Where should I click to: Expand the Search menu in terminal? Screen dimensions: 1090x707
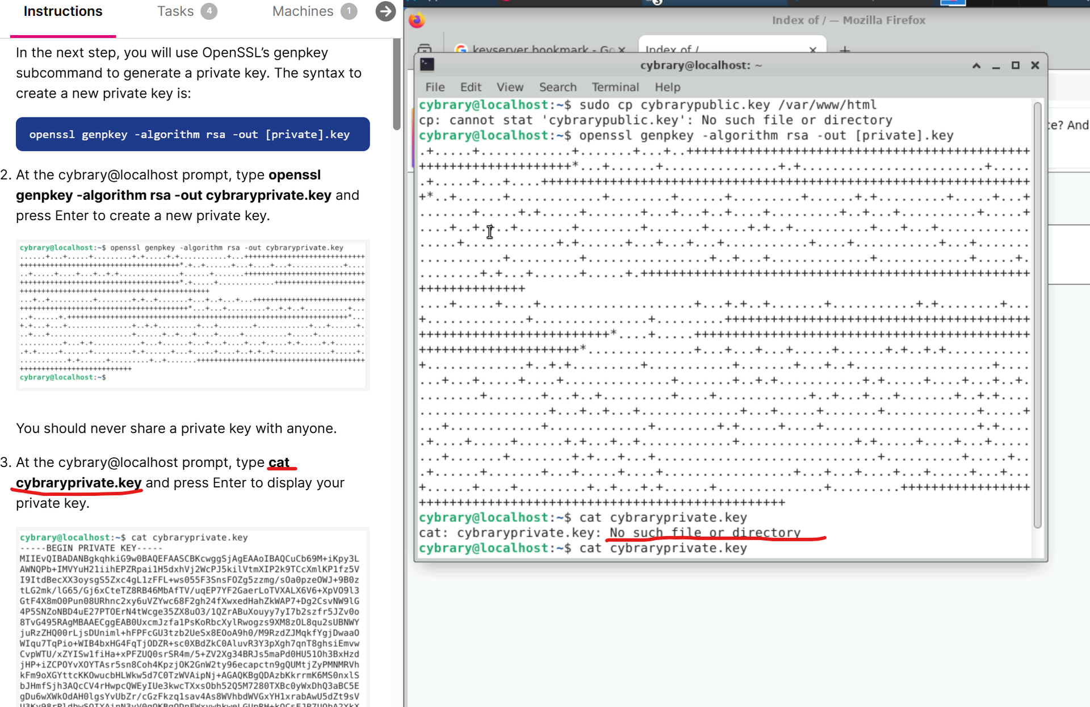(x=557, y=87)
